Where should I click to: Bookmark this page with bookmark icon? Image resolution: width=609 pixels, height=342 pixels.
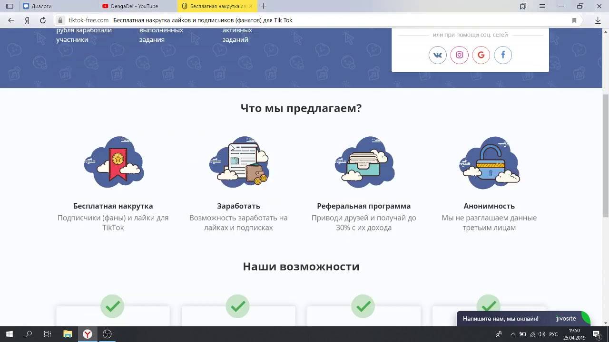[574, 20]
